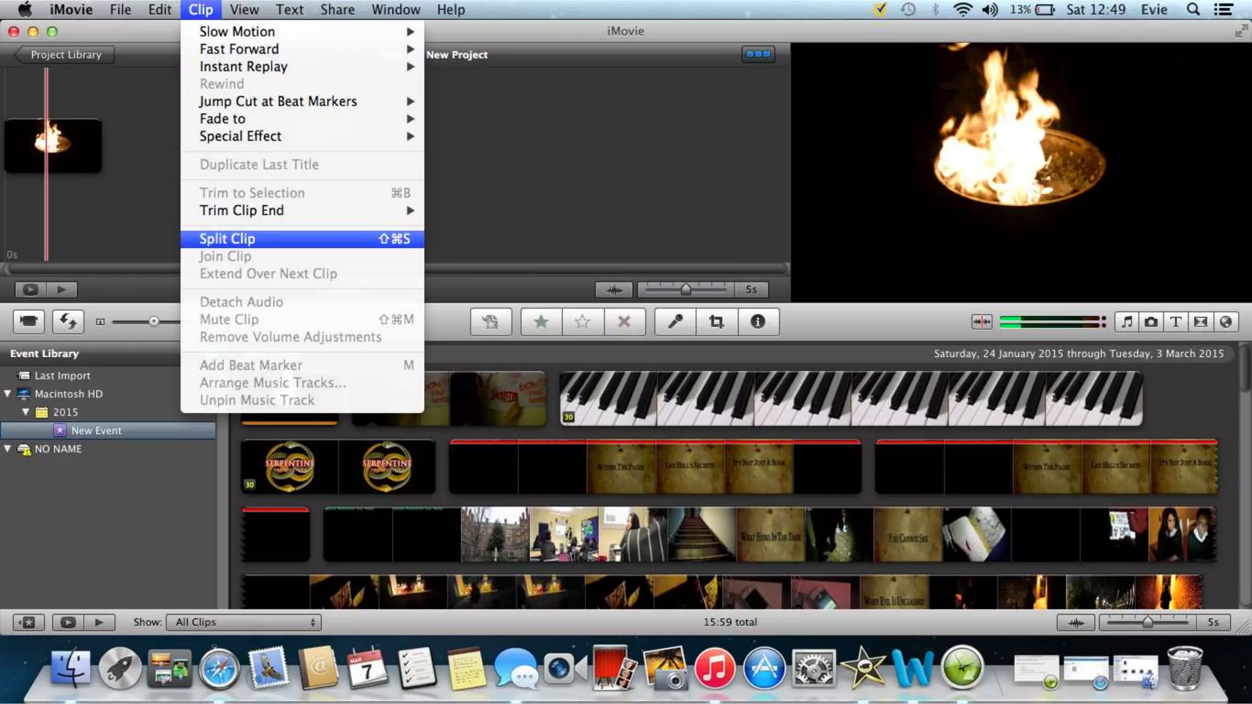Screen dimensions: 1252x704
Task: Swap events and projects areas
Action: click(68, 321)
